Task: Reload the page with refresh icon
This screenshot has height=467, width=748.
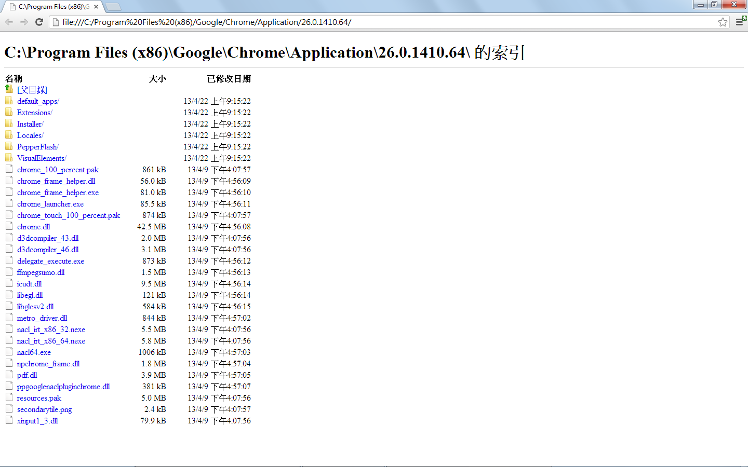Action: (39, 22)
